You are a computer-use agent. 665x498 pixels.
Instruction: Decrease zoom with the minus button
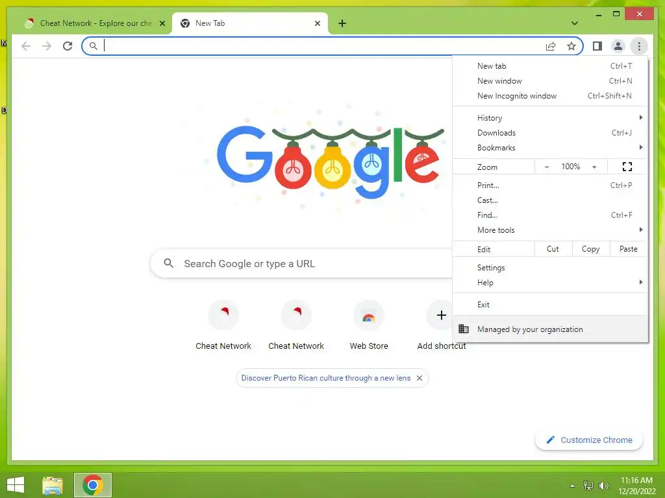click(547, 167)
